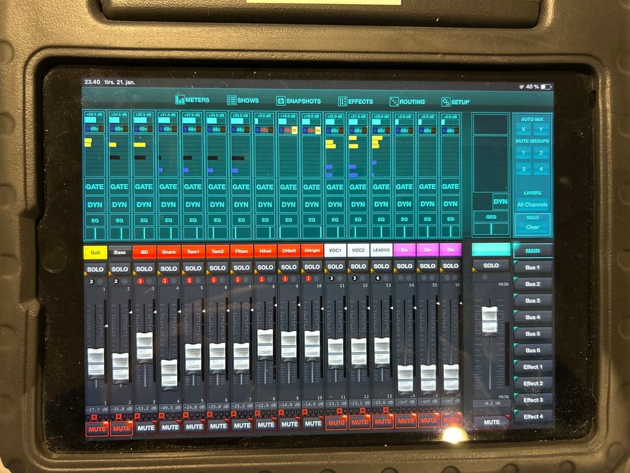Tap the group 2 badge on Guit channel
This screenshot has width=630, height=473.
pos(92,281)
